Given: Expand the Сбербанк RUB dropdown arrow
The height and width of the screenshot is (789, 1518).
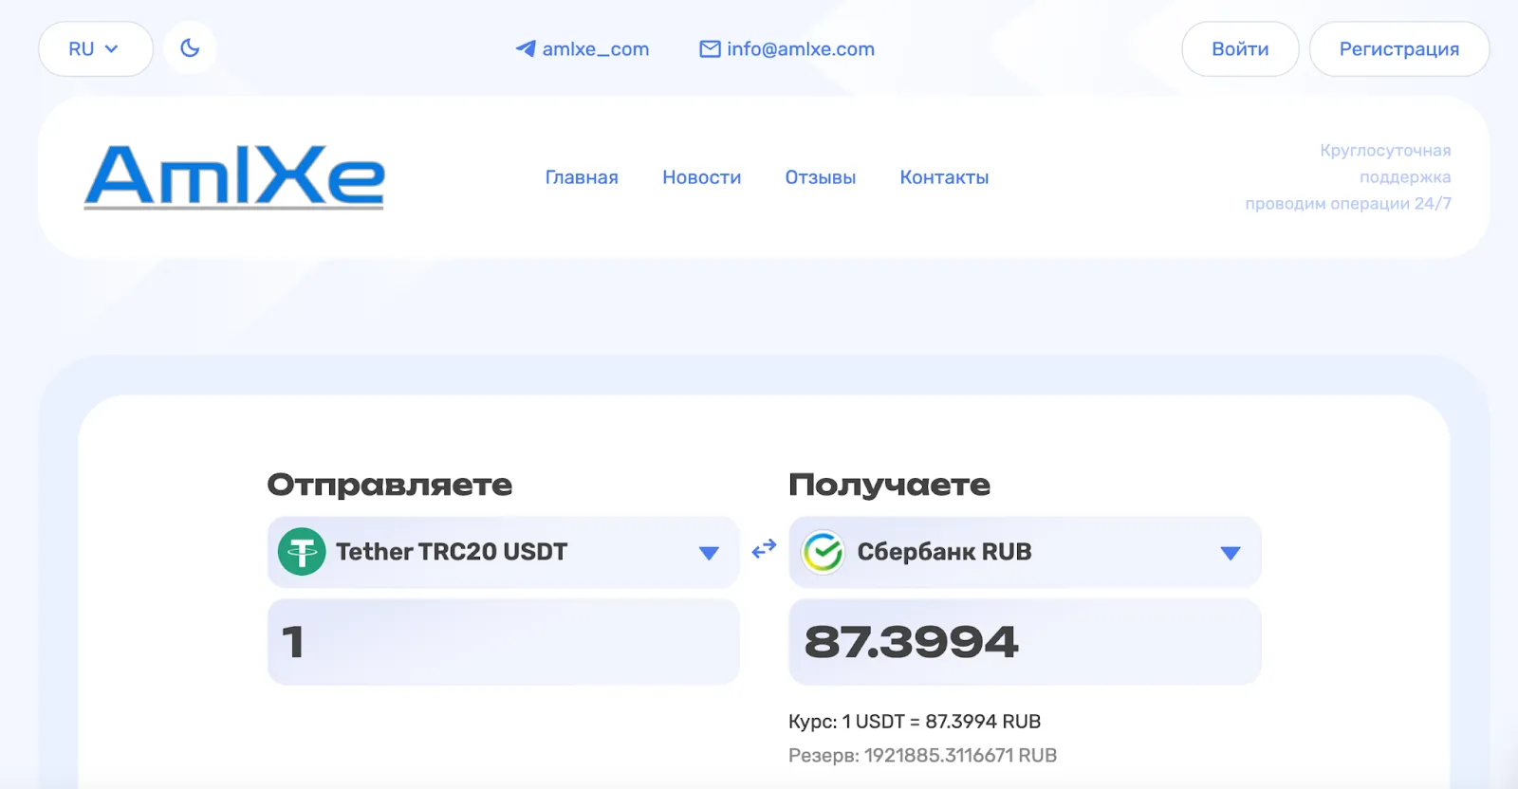Looking at the screenshot, I should coord(1231,553).
